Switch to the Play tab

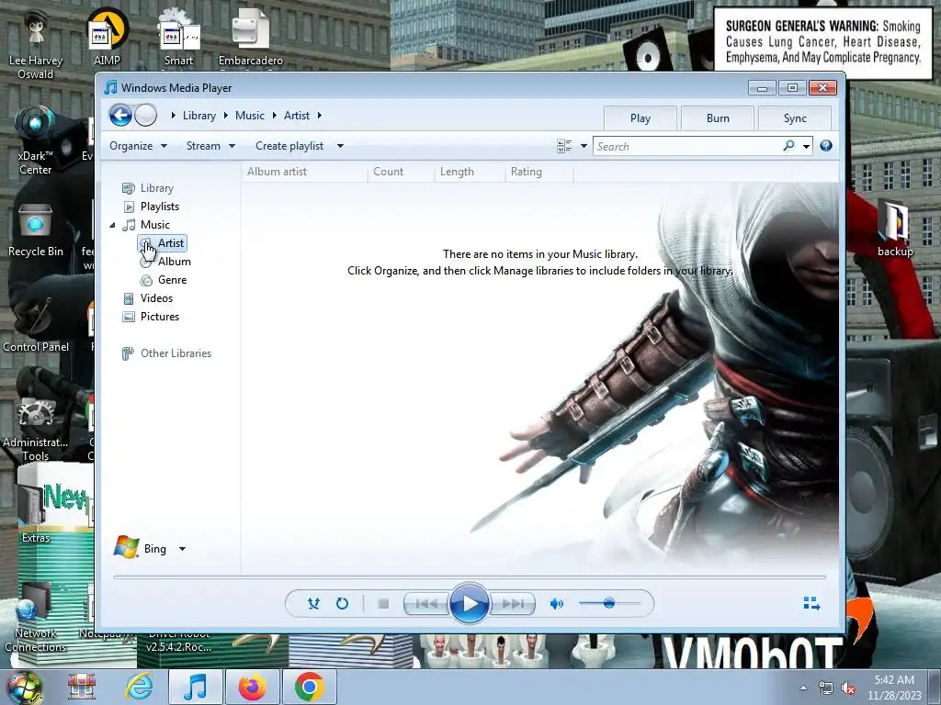[641, 118]
